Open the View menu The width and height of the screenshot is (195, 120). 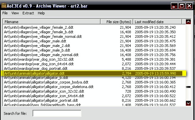15,13
